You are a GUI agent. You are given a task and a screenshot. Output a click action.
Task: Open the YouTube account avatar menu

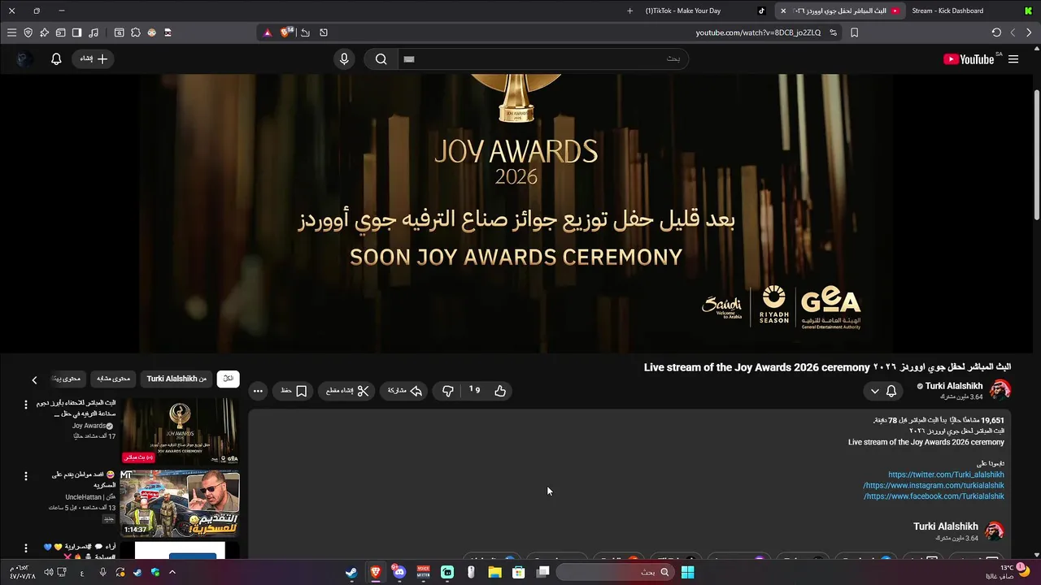(x=24, y=59)
